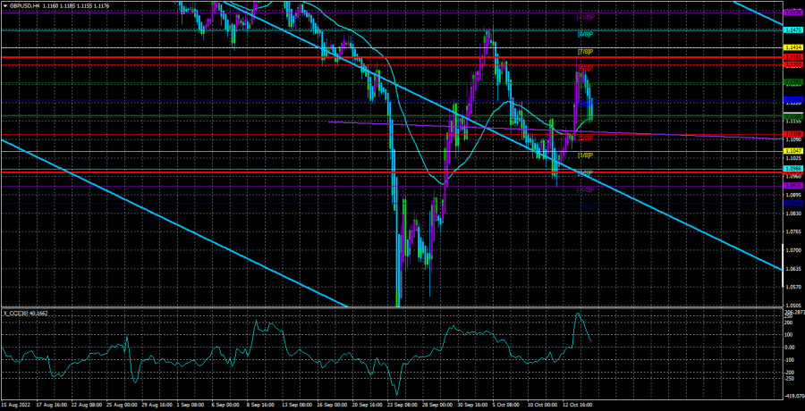805x411 pixels.
Task: Click the red 1.1108 price tag
Action: 792,134
